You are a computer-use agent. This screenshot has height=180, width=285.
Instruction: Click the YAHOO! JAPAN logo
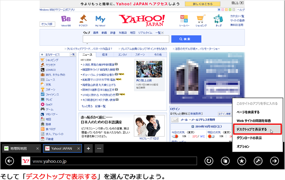pos(142,20)
